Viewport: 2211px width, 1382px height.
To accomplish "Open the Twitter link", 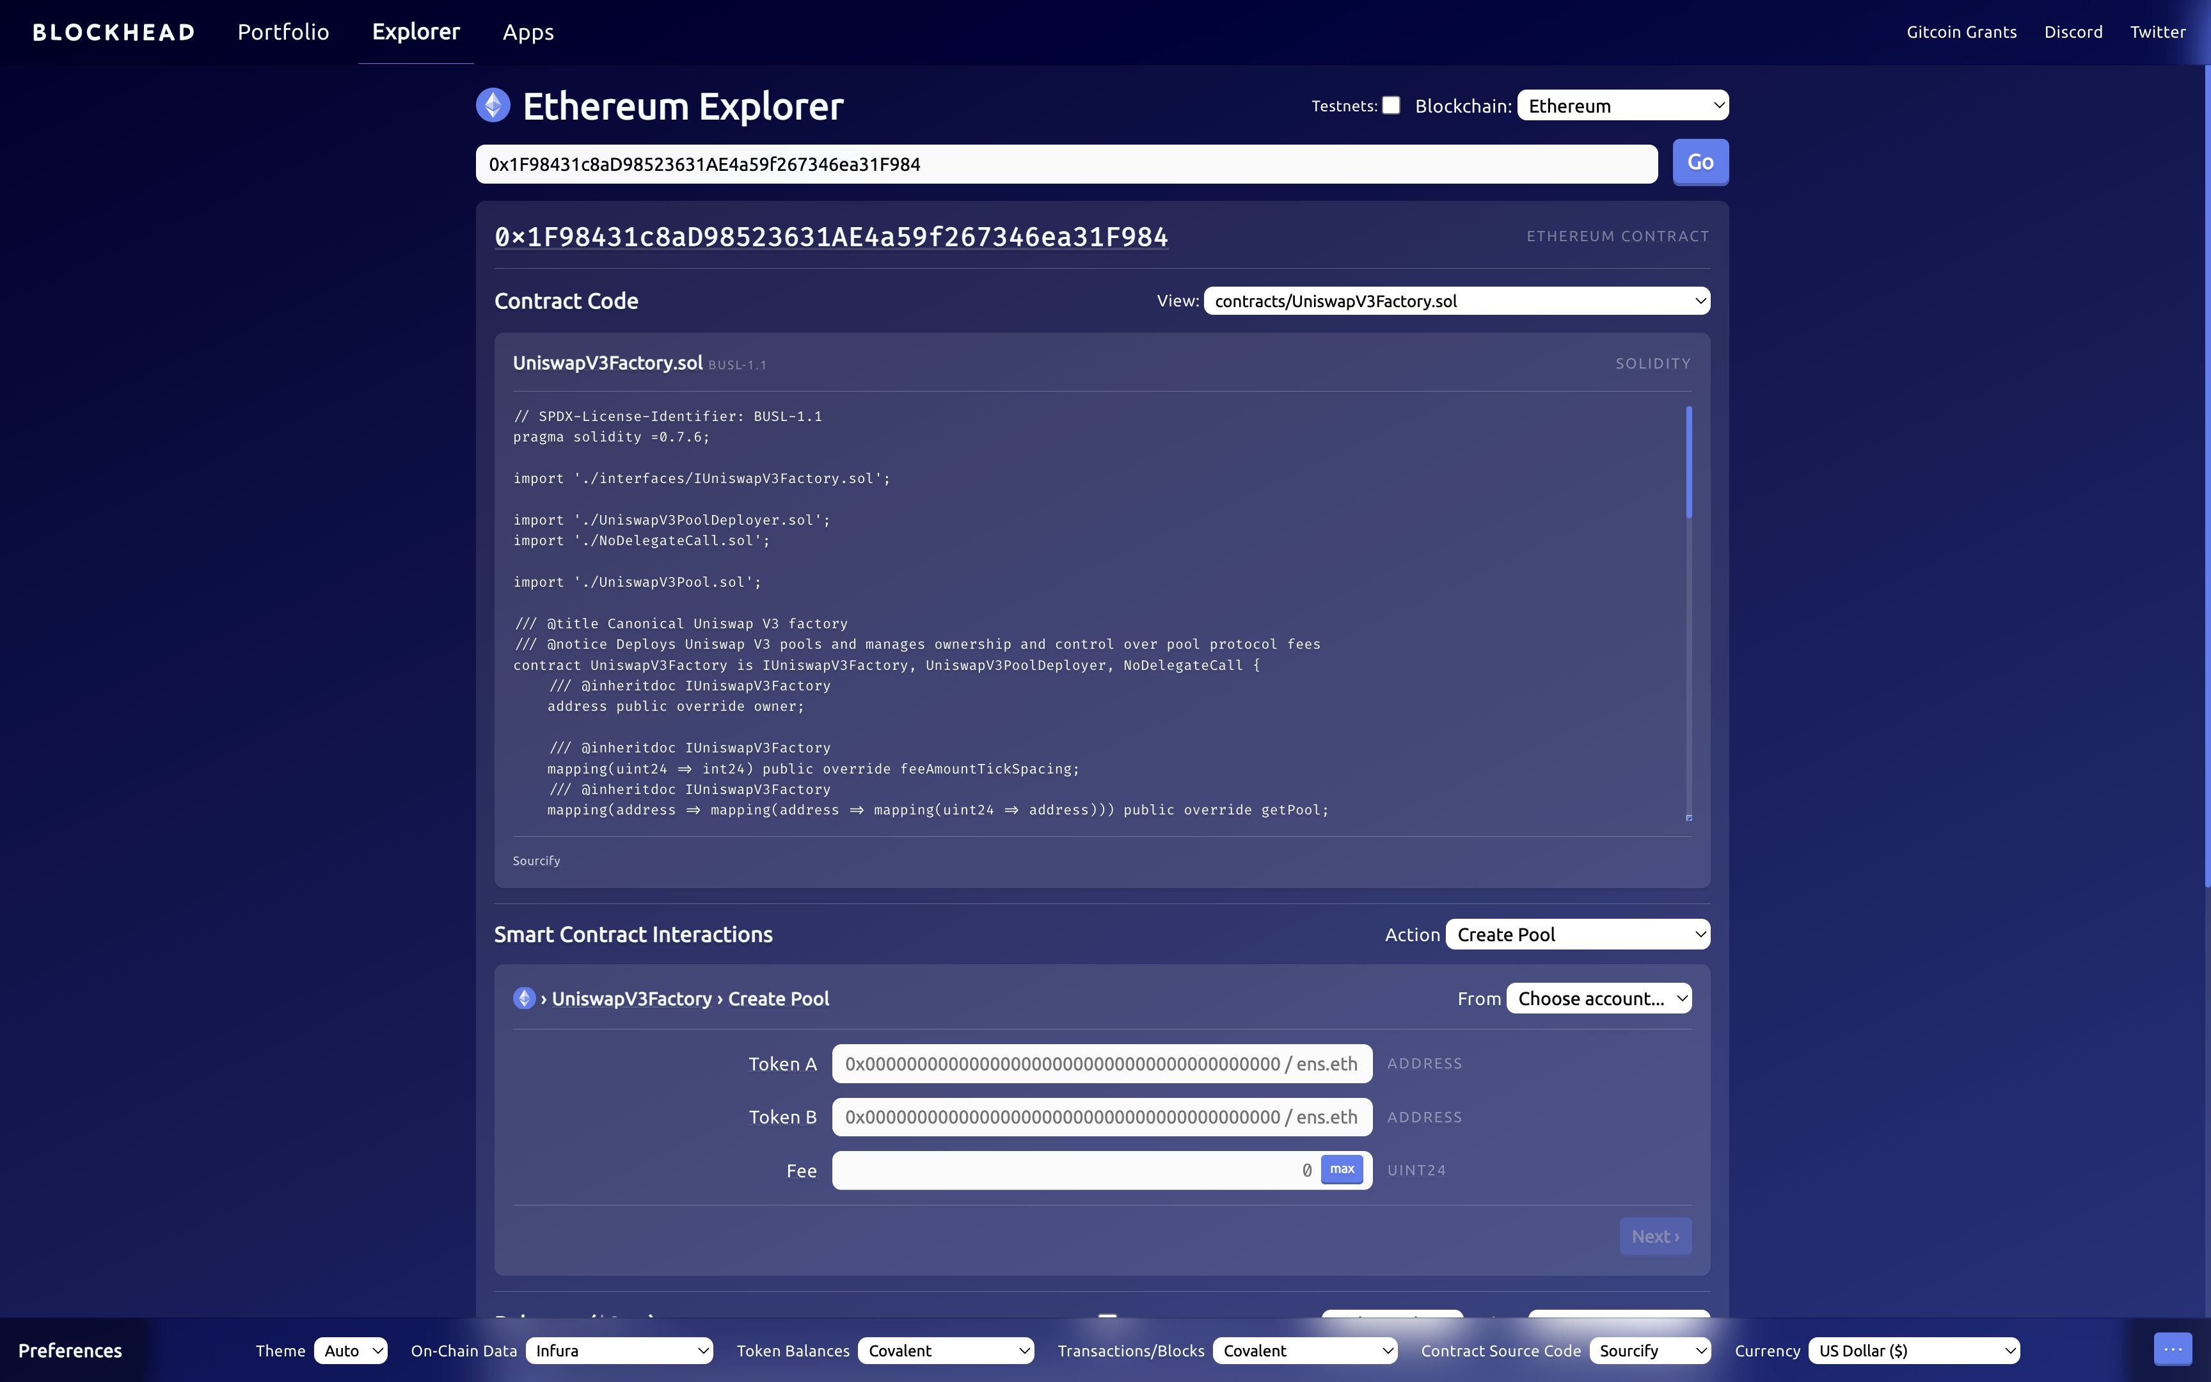I will tap(2158, 32).
